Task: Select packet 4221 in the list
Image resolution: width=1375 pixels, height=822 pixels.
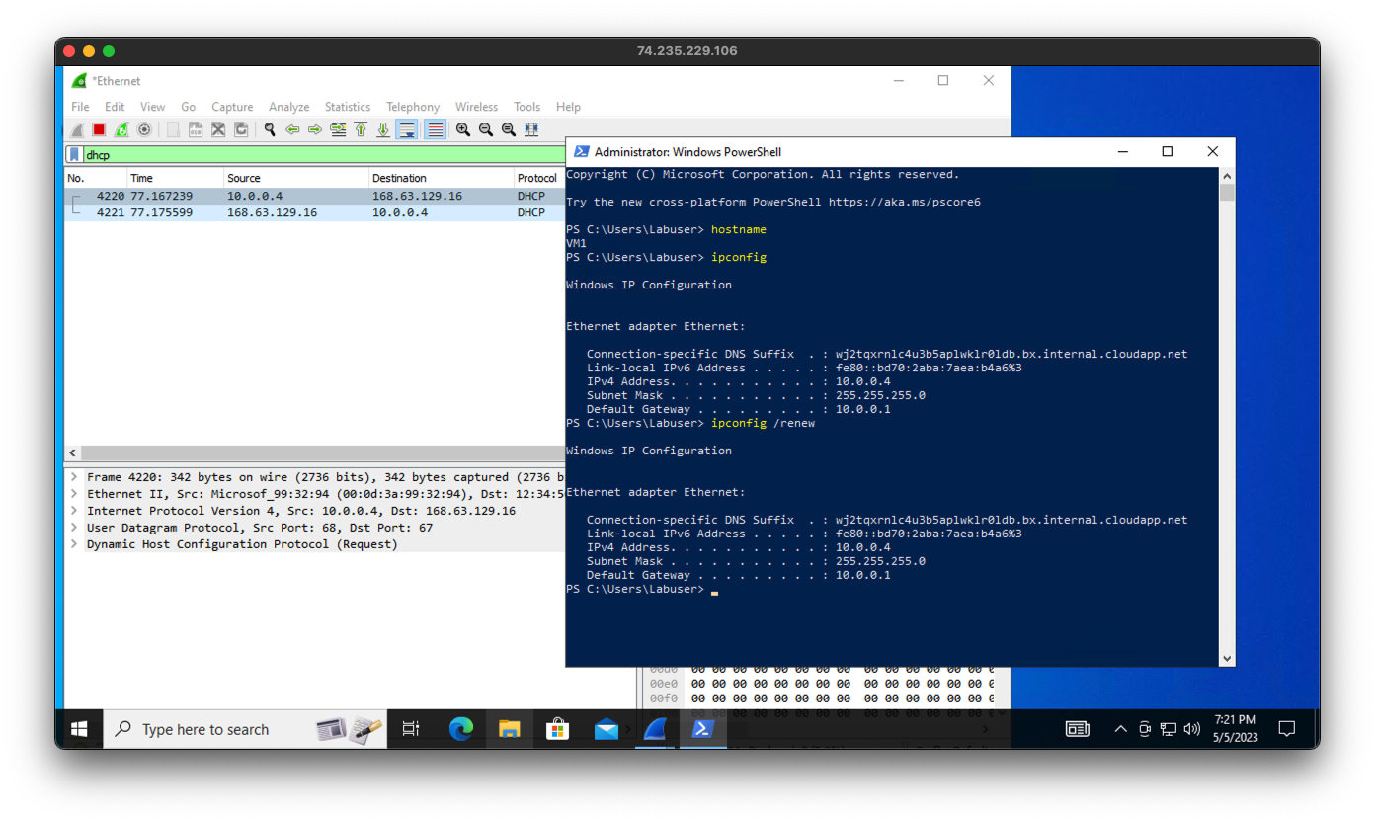Action: tap(296, 211)
